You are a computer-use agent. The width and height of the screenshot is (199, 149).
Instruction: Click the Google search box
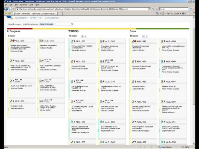point(174,9)
